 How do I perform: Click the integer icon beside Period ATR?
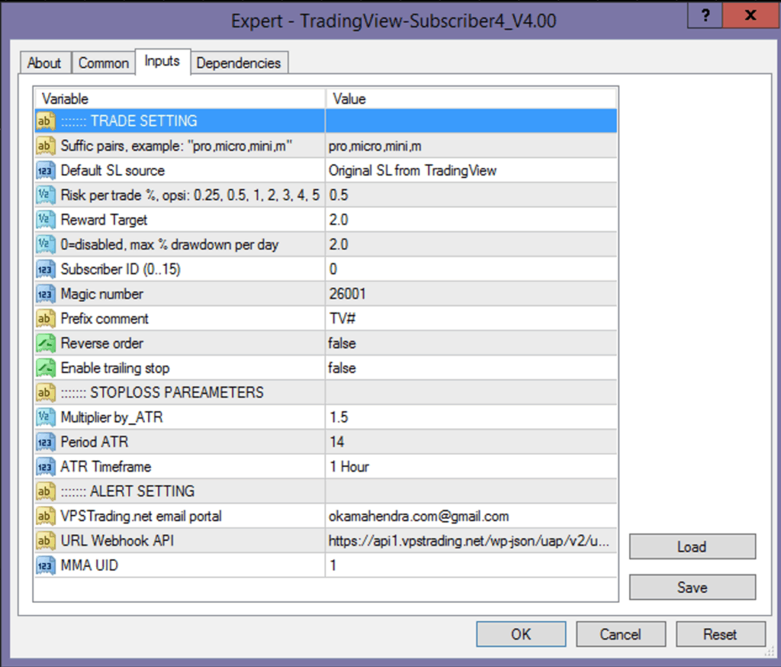pos(45,442)
